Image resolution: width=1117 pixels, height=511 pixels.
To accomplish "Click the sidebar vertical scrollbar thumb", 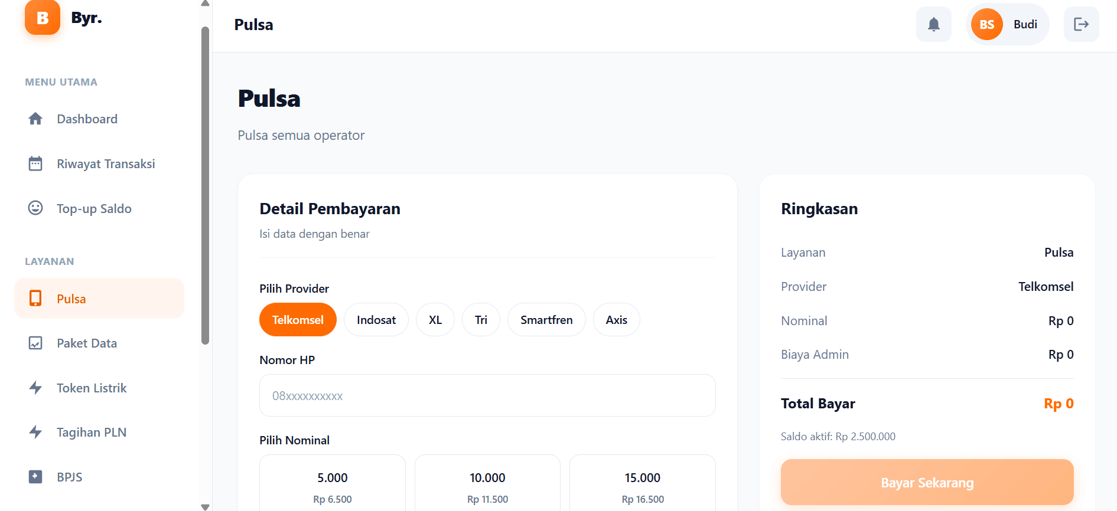I will 205,185.
